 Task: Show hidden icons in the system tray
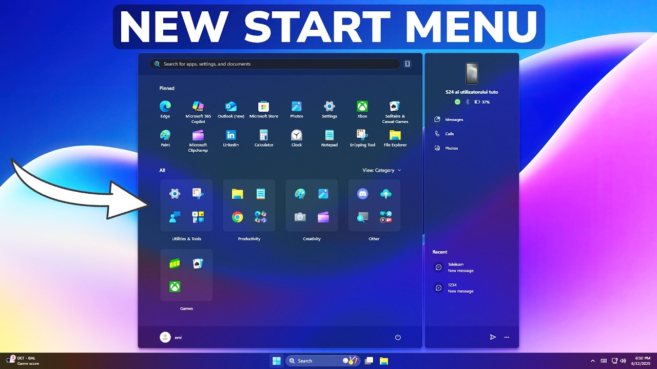(x=593, y=361)
